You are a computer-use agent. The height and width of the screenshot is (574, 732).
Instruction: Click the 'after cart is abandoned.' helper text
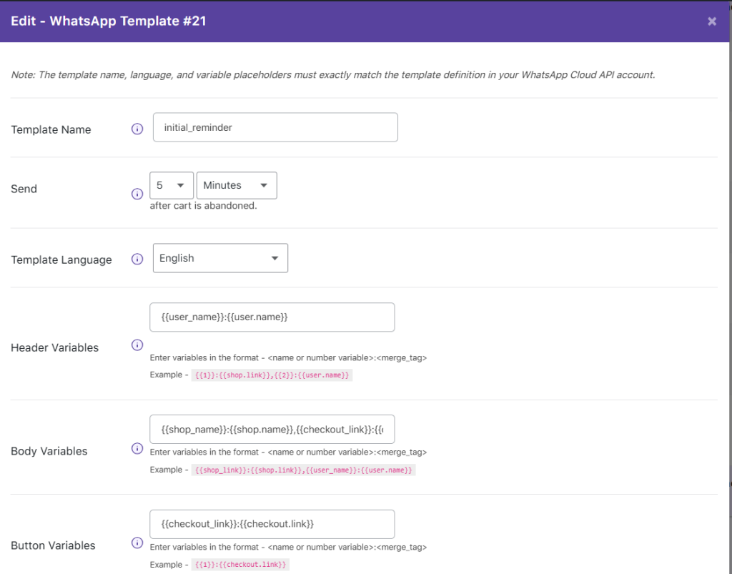203,206
